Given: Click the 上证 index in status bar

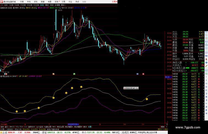Looking at the screenshot, I should pos(5,132).
